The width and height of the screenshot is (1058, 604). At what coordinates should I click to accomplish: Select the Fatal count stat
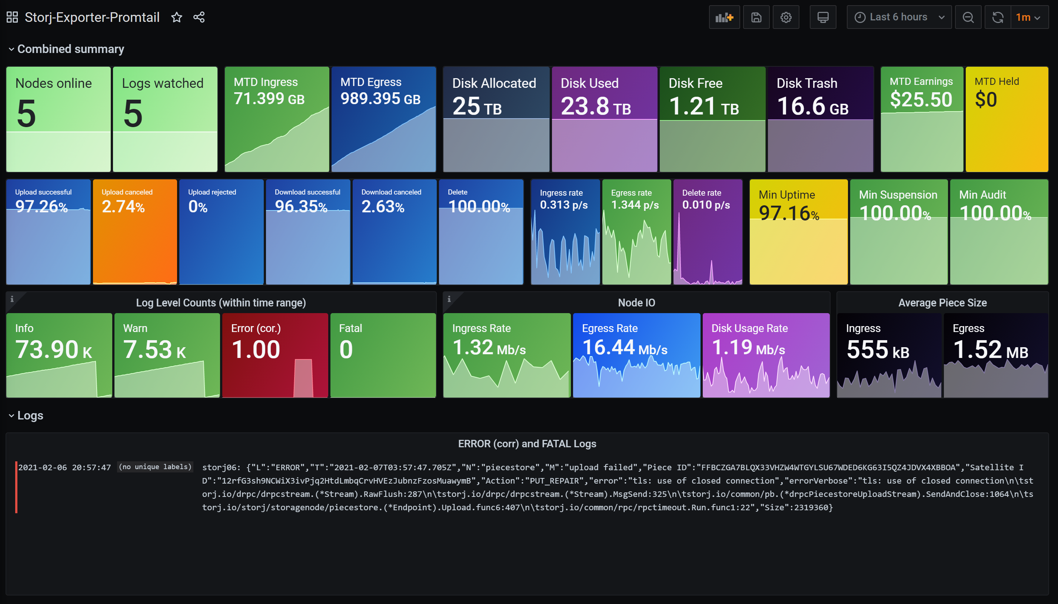click(383, 355)
